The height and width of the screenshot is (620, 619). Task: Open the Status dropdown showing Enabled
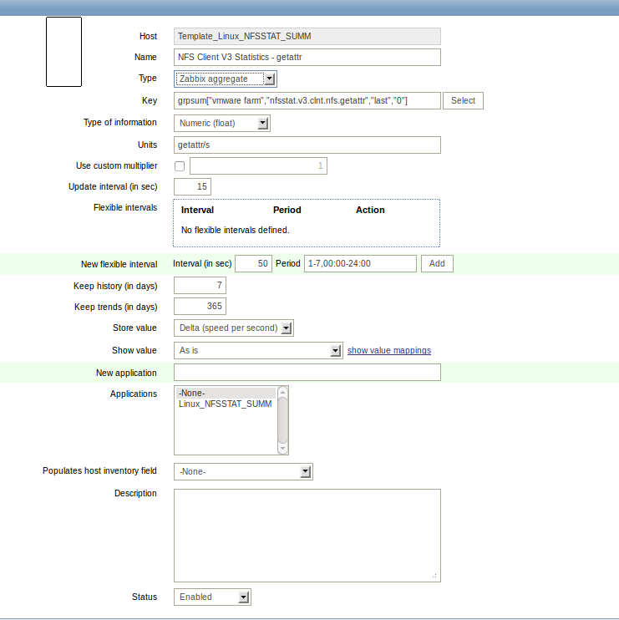212,597
